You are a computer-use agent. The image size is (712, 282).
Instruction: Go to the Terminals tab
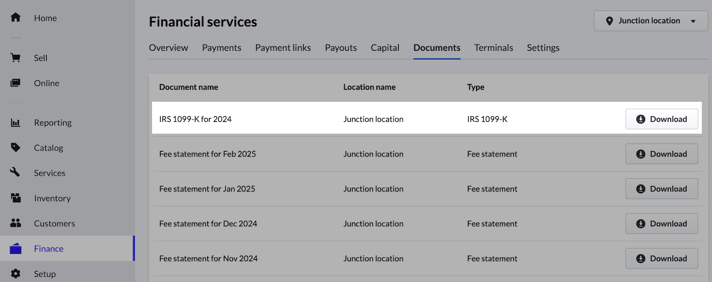tap(493, 48)
